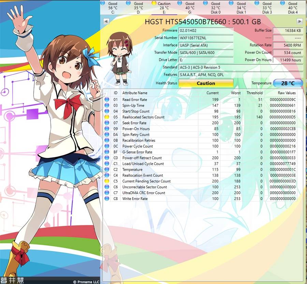
Task: Go to the previous disk with the left arrow
Action: [x=106, y=22]
